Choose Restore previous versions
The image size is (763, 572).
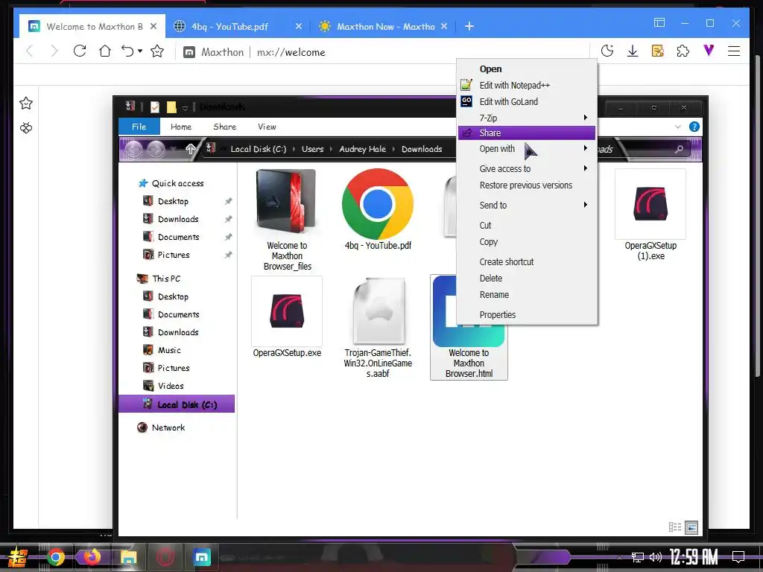coord(527,185)
